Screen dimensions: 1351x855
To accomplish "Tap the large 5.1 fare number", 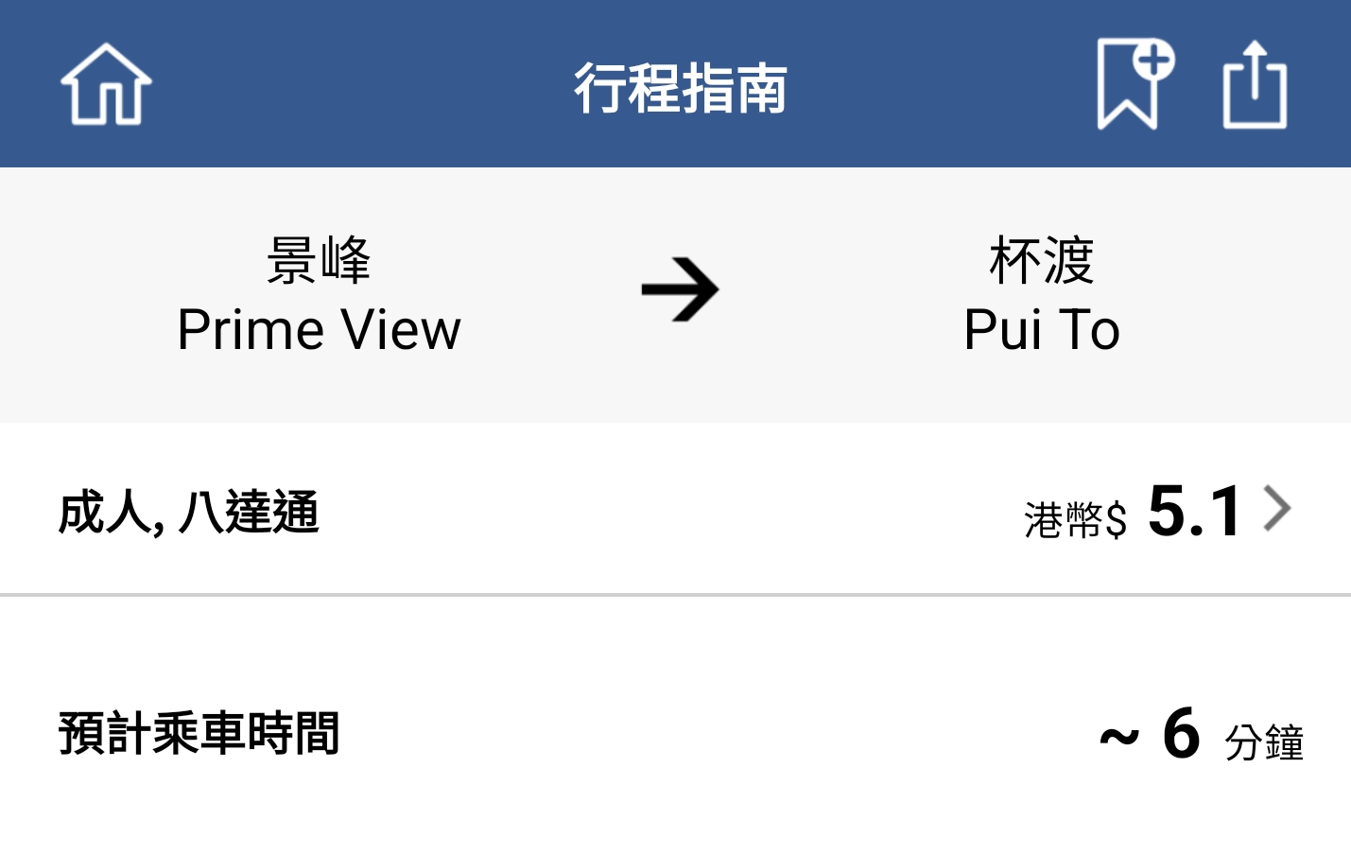I will [1195, 511].
